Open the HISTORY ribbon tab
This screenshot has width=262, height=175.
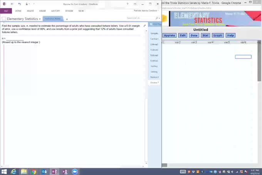55,11
